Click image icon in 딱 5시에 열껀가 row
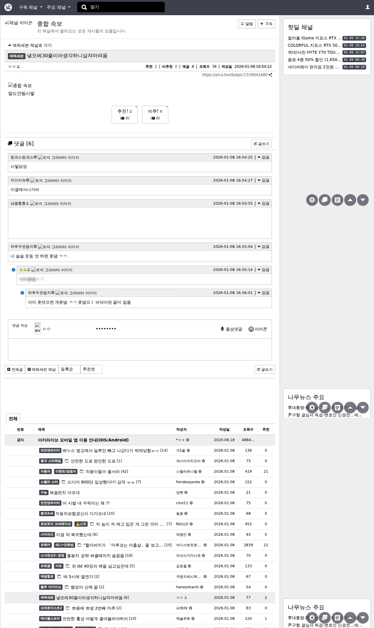 (x=59, y=577)
